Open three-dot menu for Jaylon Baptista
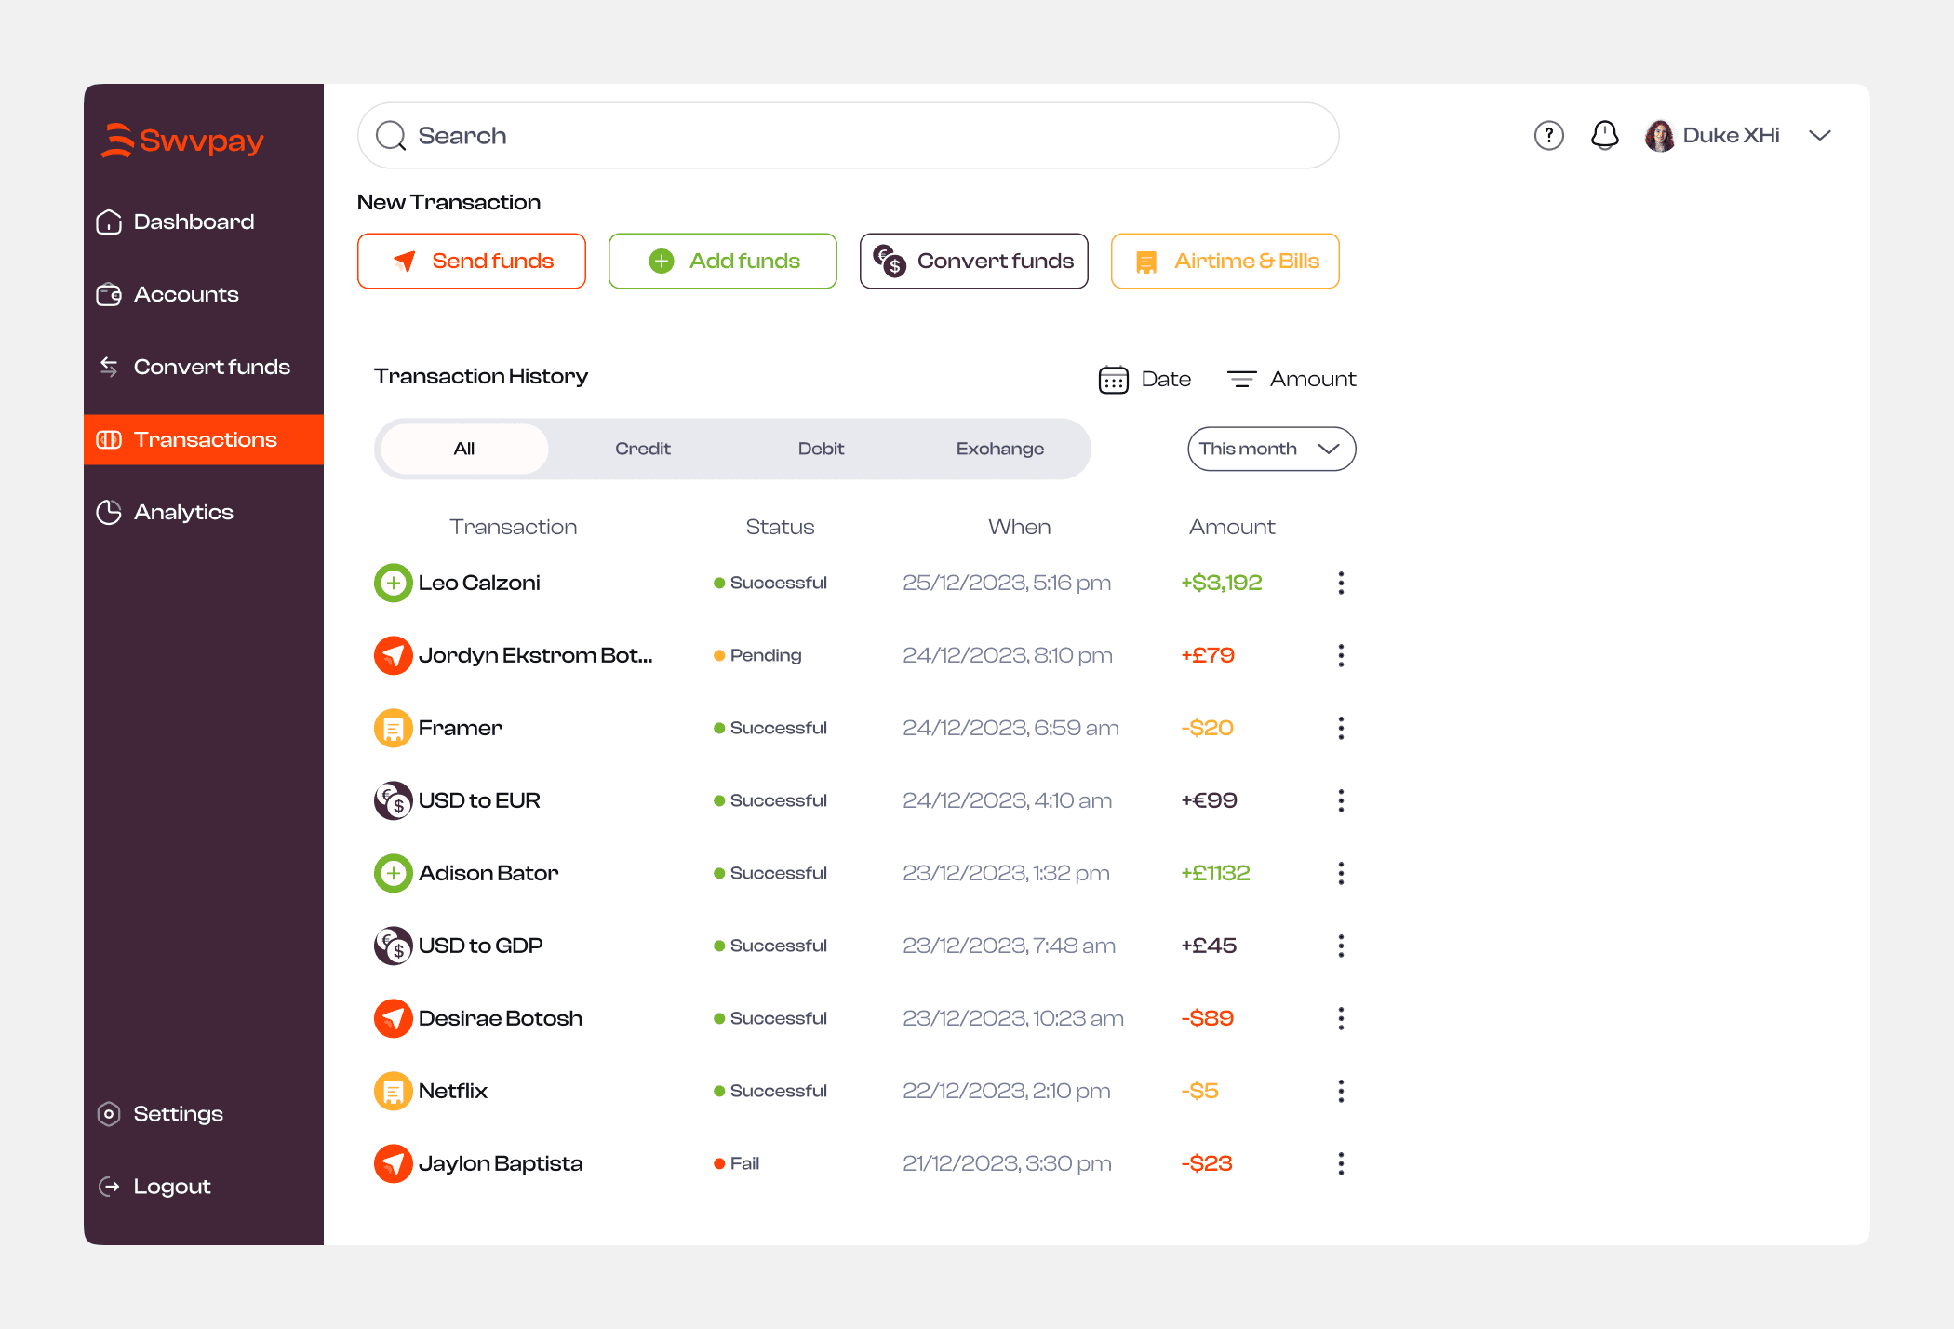The image size is (1954, 1329). (1341, 1164)
